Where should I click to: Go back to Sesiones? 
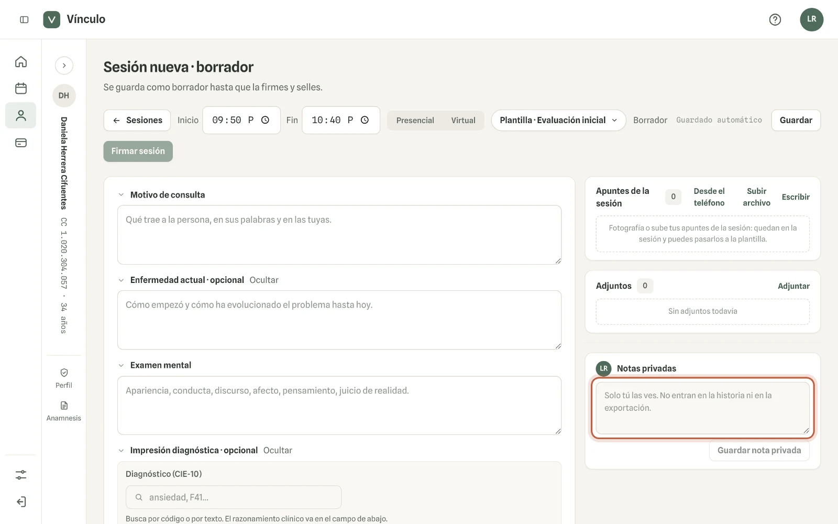(x=137, y=120)
